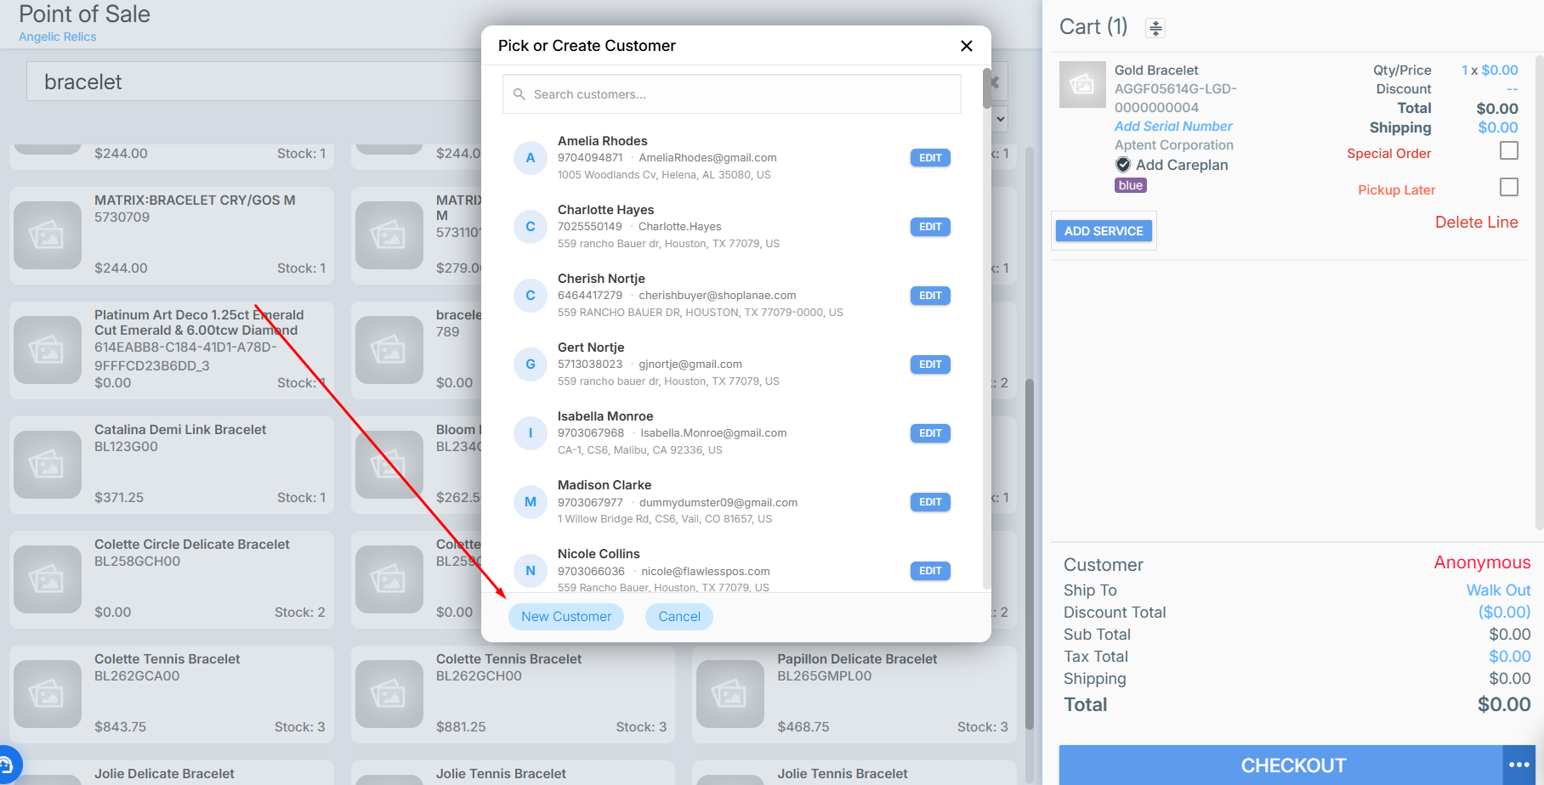Click Anonymous customer link
The height and width of the screenshot is (785, 1544).
[1482, 563]
